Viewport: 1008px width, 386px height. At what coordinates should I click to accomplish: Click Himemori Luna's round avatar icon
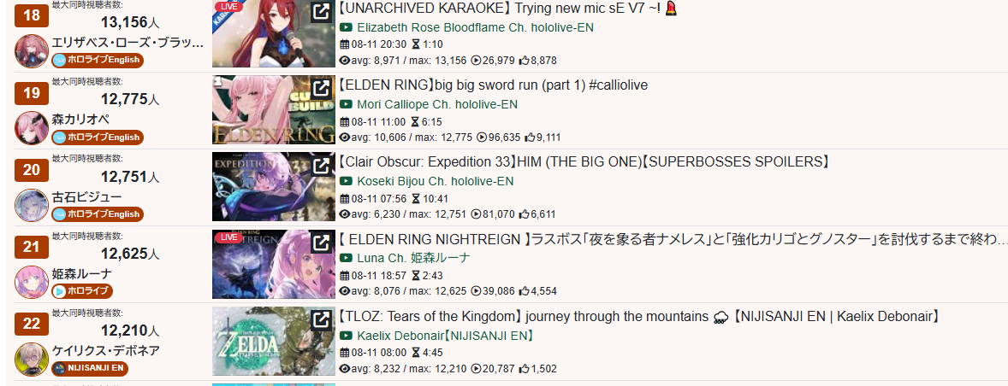(x=32, y=282)
